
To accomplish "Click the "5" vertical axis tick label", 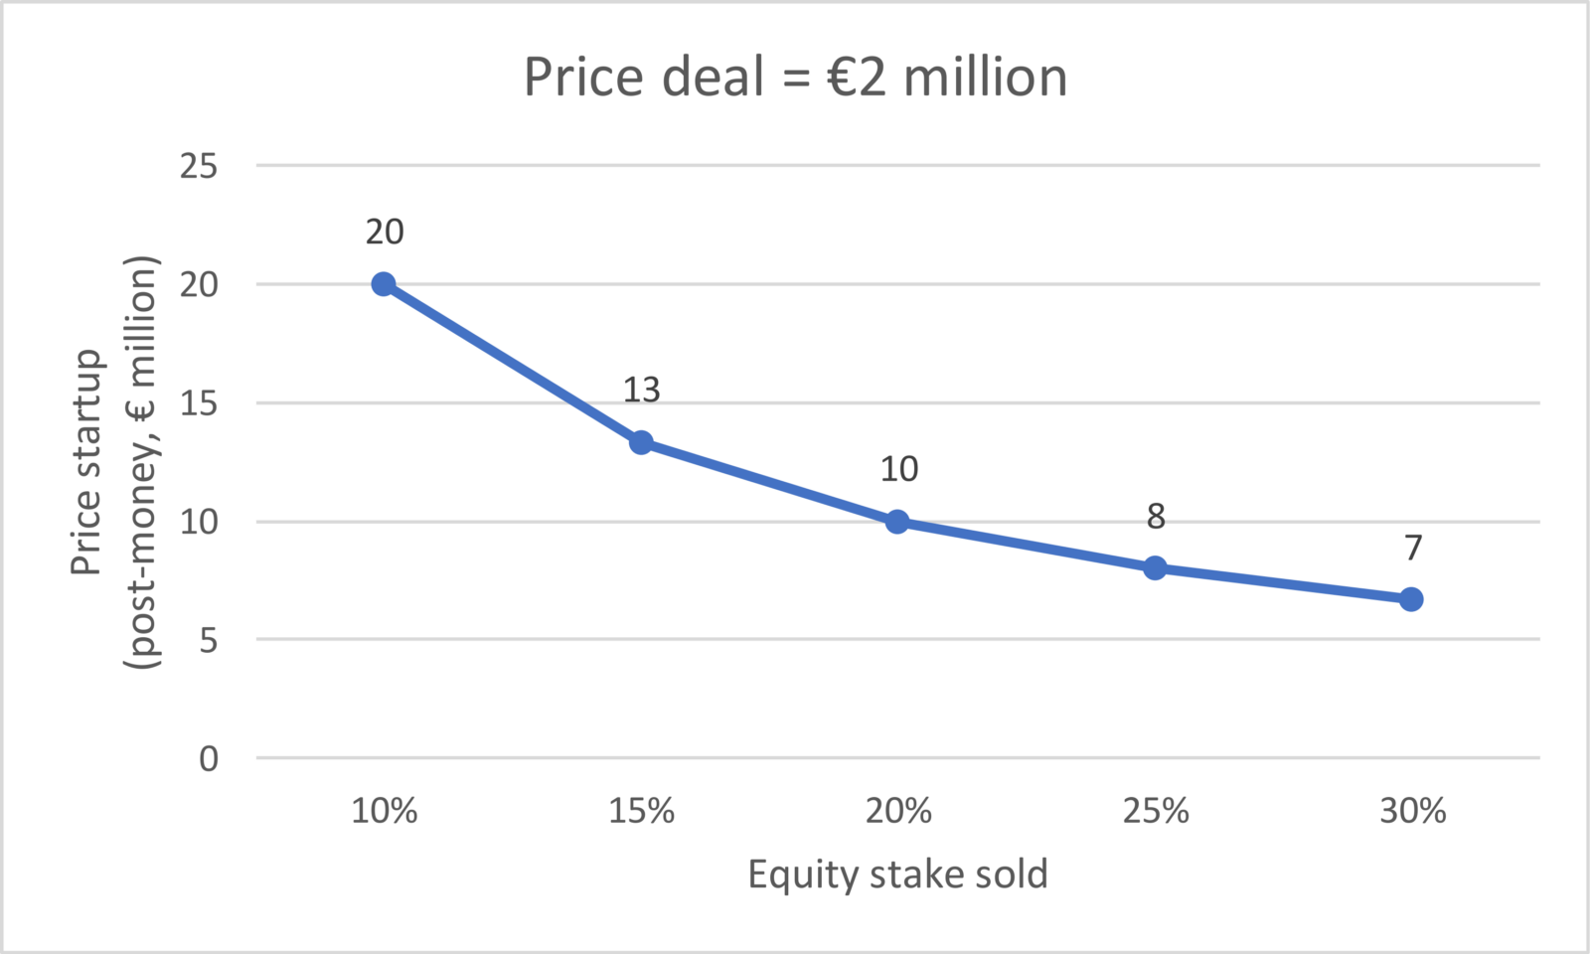I will (208, 641).
